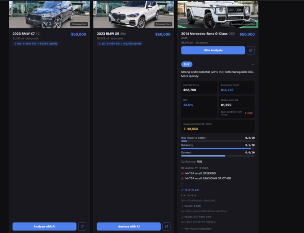The width and height of the screenshot is (304, 233).
Task: Click the NHTSA recall: STEERING text
Action: [201, 173]
